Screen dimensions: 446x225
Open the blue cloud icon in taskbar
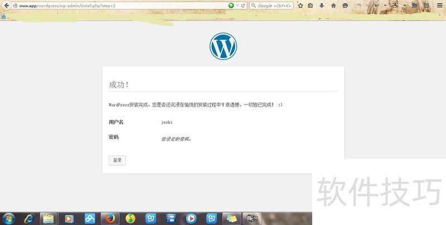[x=90, y=218]
